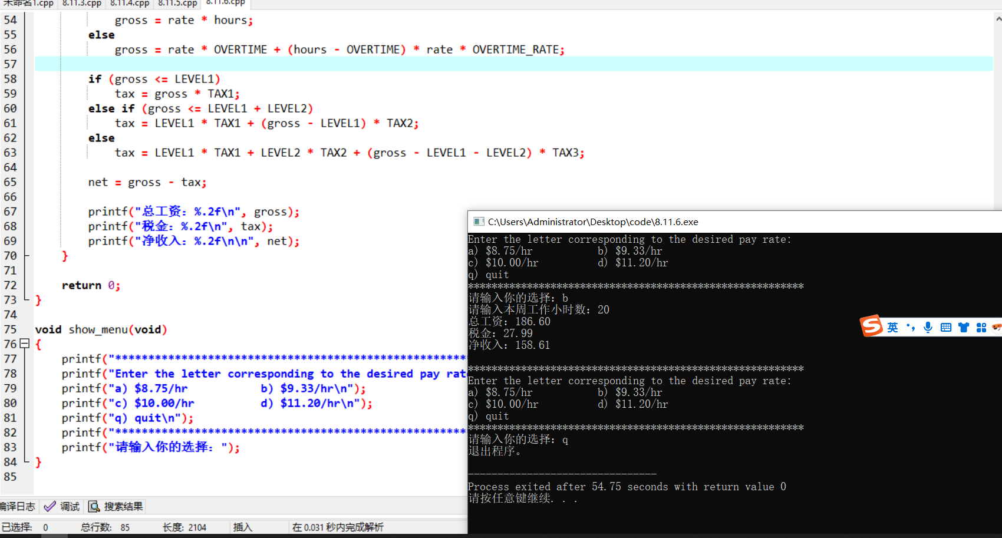This screenshot has width=1002, height=538.
Task: Click console line 退出程序。
Action: 495,451
